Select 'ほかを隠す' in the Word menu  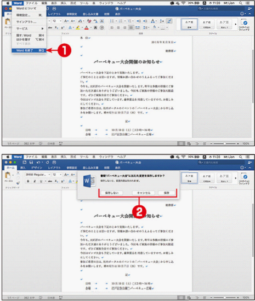tap(29, 39)
